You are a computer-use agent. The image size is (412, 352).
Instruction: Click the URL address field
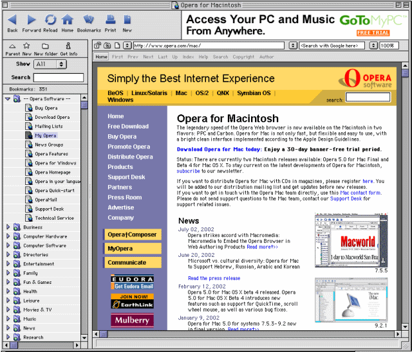[x=209, y=46]
